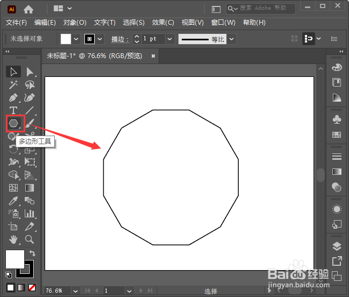
Task: Select the Symbol Sprayer tool
Action: click(13, 214)
